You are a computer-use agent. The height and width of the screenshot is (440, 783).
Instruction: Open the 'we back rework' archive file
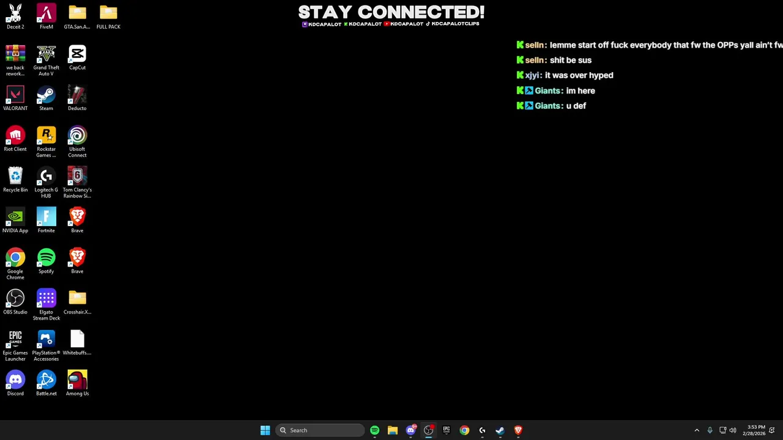coord(15,60)
